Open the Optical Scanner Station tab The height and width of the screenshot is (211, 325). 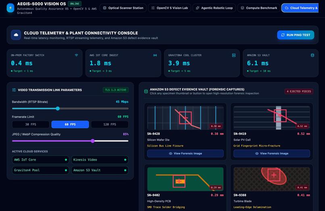point(123,8)
